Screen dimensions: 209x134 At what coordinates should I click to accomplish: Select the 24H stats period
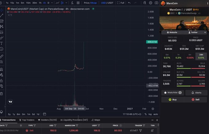[x=201, y=56]
